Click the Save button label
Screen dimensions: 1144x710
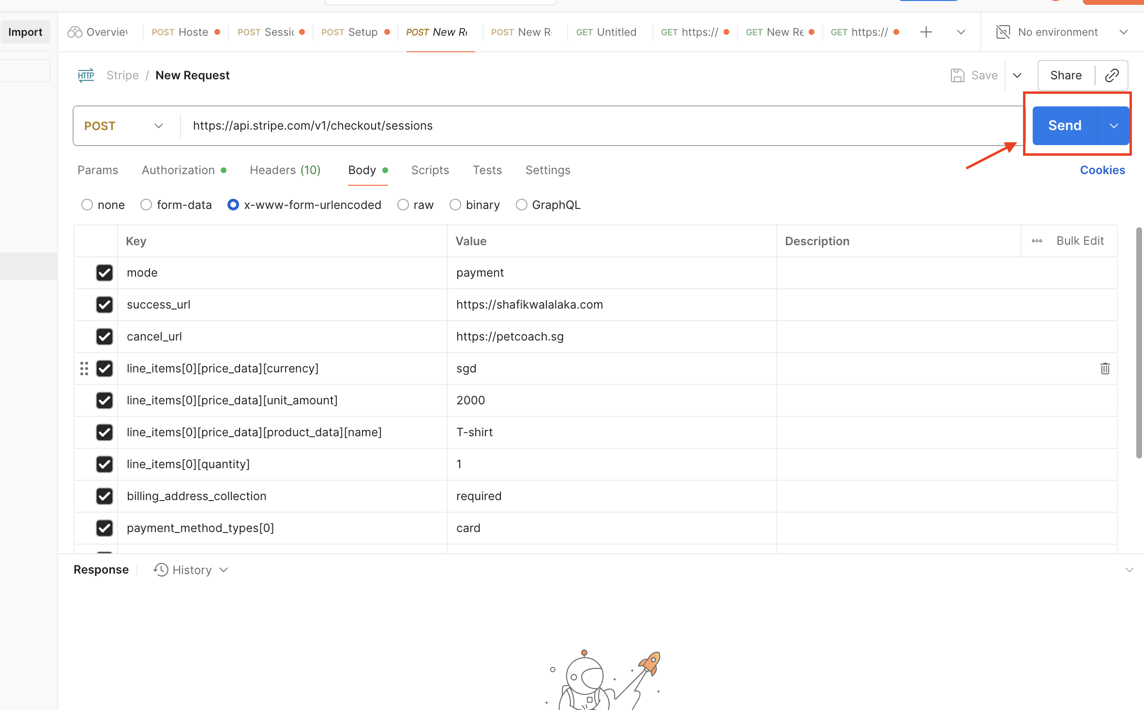(984, 75)
